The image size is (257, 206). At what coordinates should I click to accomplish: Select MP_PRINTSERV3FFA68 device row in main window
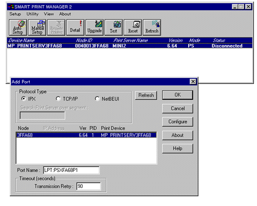(x=130, y=46)
